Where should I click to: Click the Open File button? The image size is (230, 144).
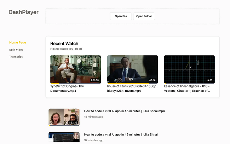coord(121,16)
